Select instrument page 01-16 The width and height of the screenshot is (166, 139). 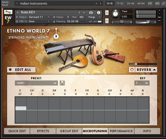click(x=110, y=4)
